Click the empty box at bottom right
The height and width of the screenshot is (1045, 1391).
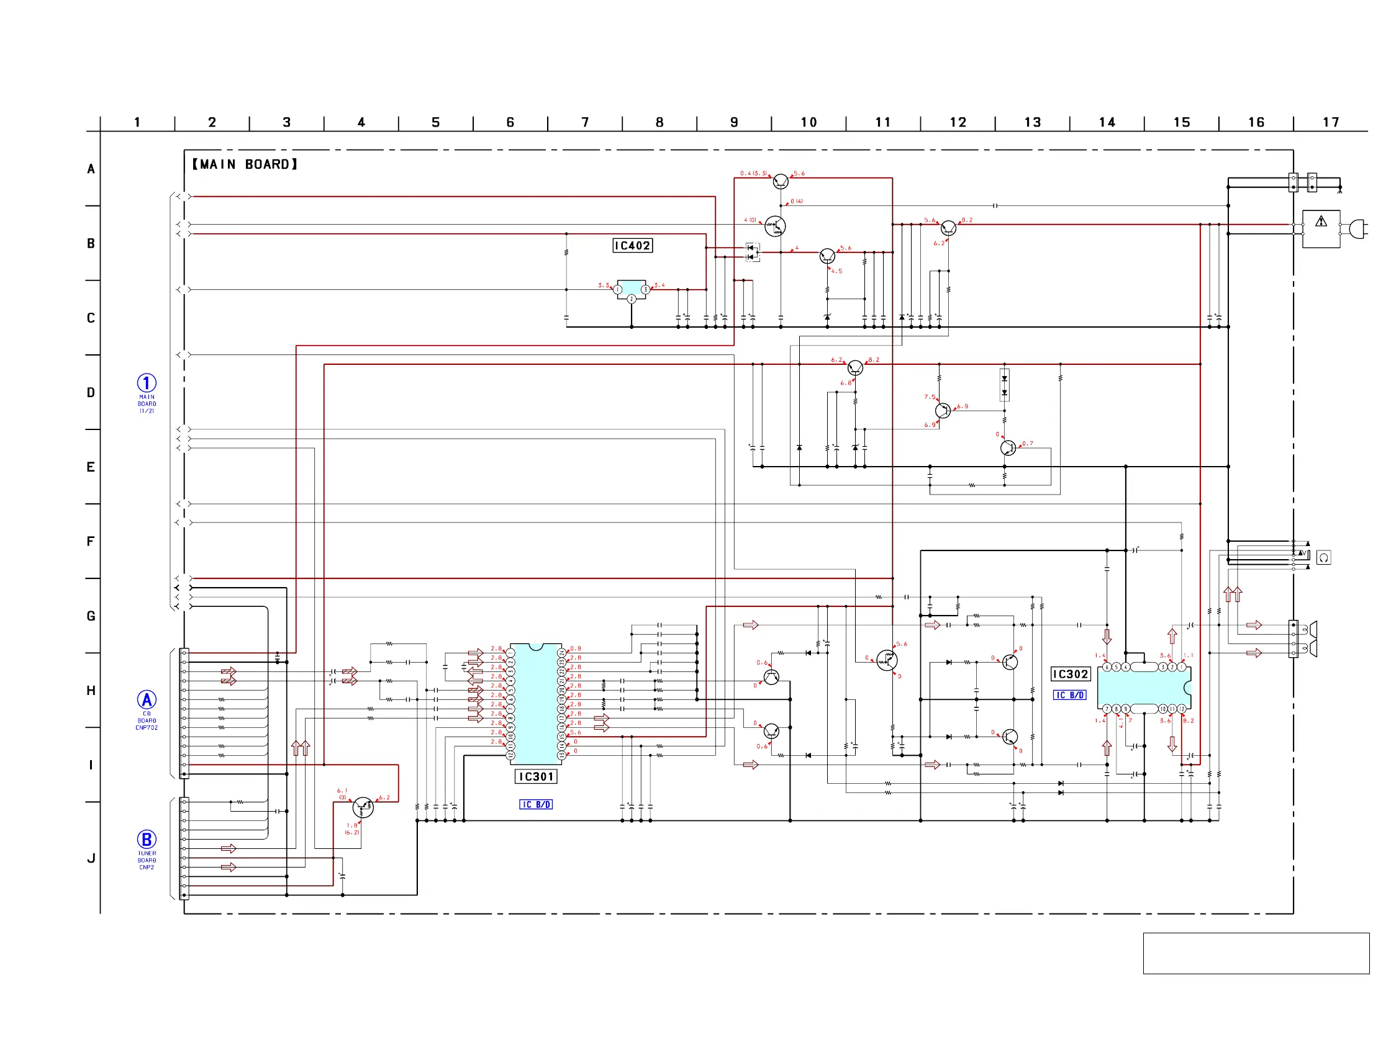coord(1256,954)
